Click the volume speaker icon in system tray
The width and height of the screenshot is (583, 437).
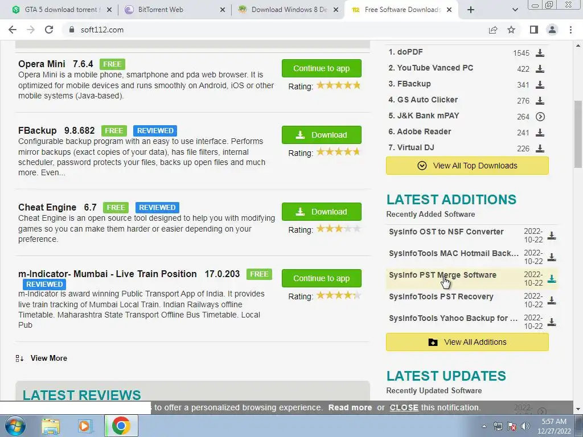click(525, 426)
